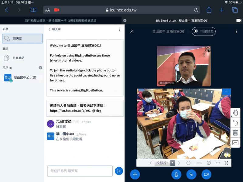Select the hand pan tool

click(x=235, y=113)
